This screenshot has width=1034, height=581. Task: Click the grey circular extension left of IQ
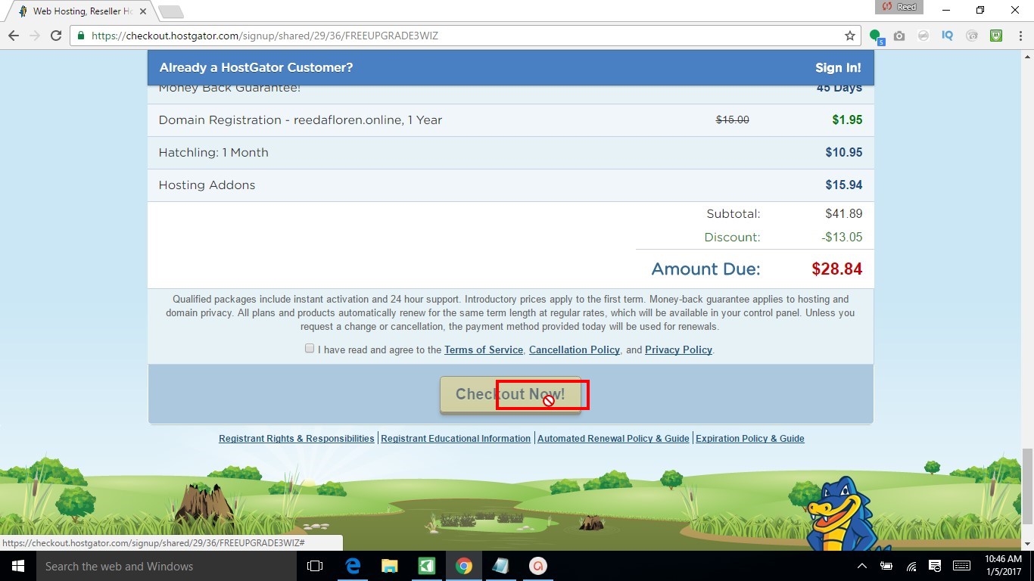click(923, 36)
